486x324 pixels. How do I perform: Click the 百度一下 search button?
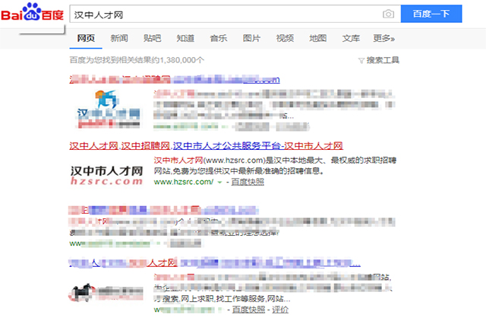click(431, 14)
